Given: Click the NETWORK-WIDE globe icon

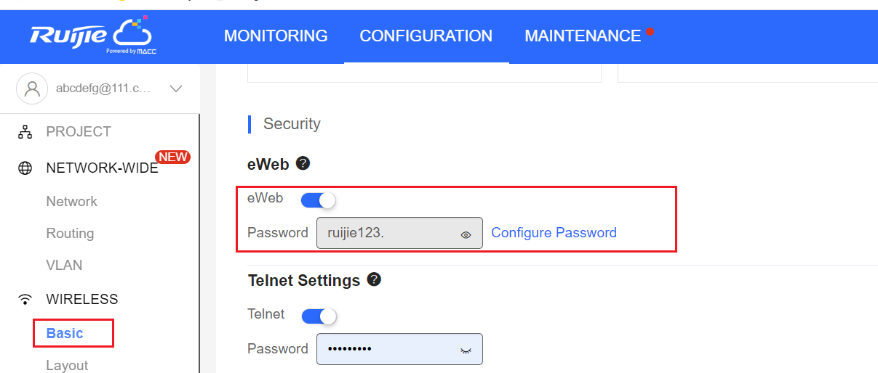Looking at the screenshot, I should coord(25,168).
